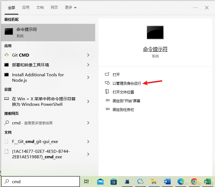Expand the Win + X setting chevron
This screenshot has width=215, height=187.
coord(88,101)
